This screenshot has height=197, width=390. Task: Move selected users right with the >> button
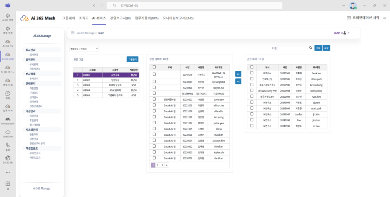pos(238,74)
